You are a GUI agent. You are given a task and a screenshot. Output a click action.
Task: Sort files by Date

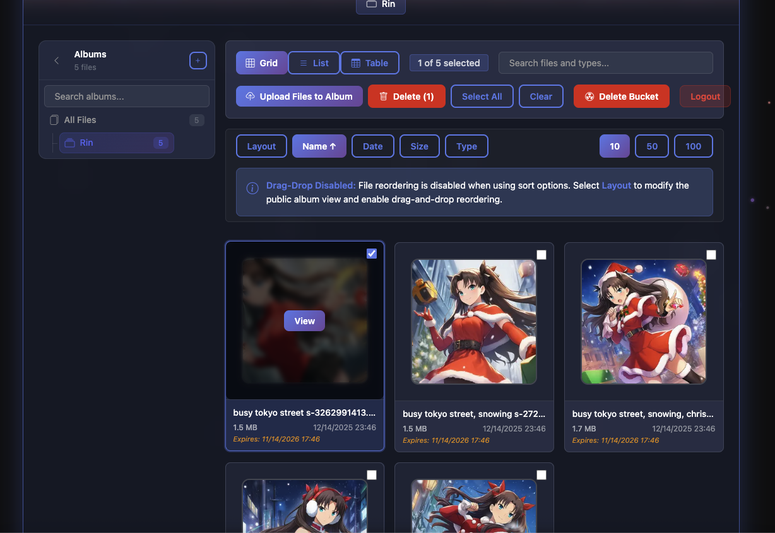[x=373, y=146]
